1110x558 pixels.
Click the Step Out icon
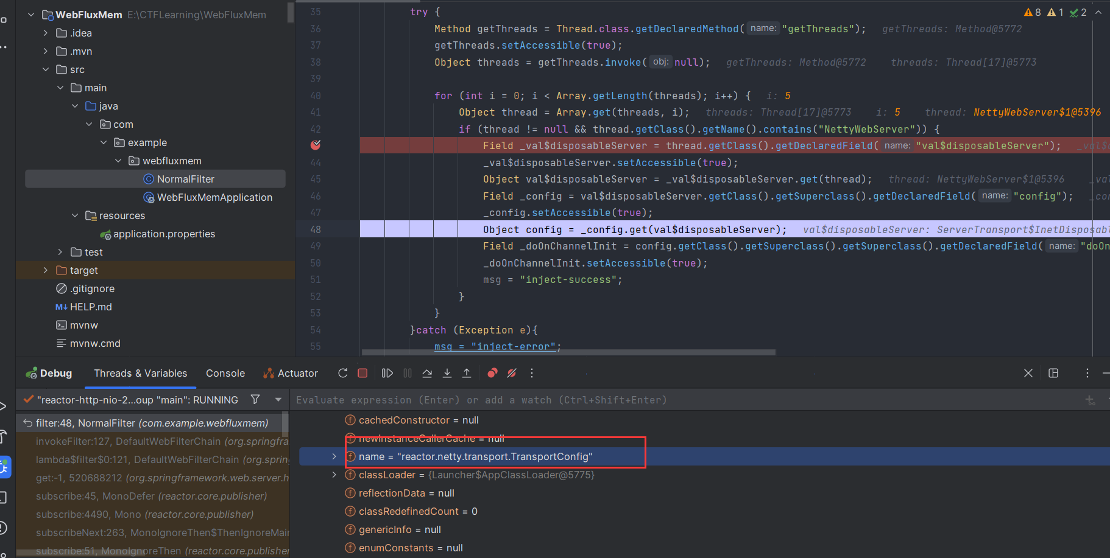(x=467, y=373)
